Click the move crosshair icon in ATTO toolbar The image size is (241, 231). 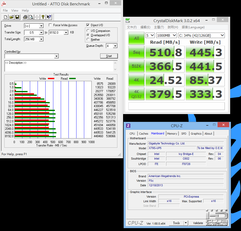[37, 17]
